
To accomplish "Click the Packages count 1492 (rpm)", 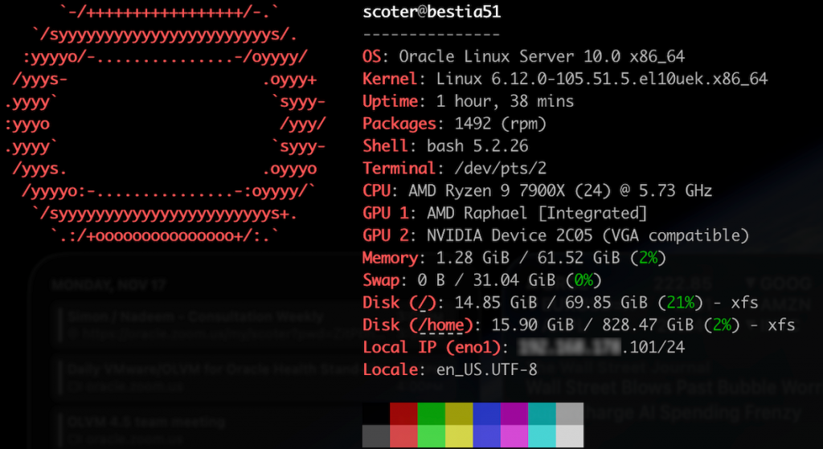I will 500,124.
